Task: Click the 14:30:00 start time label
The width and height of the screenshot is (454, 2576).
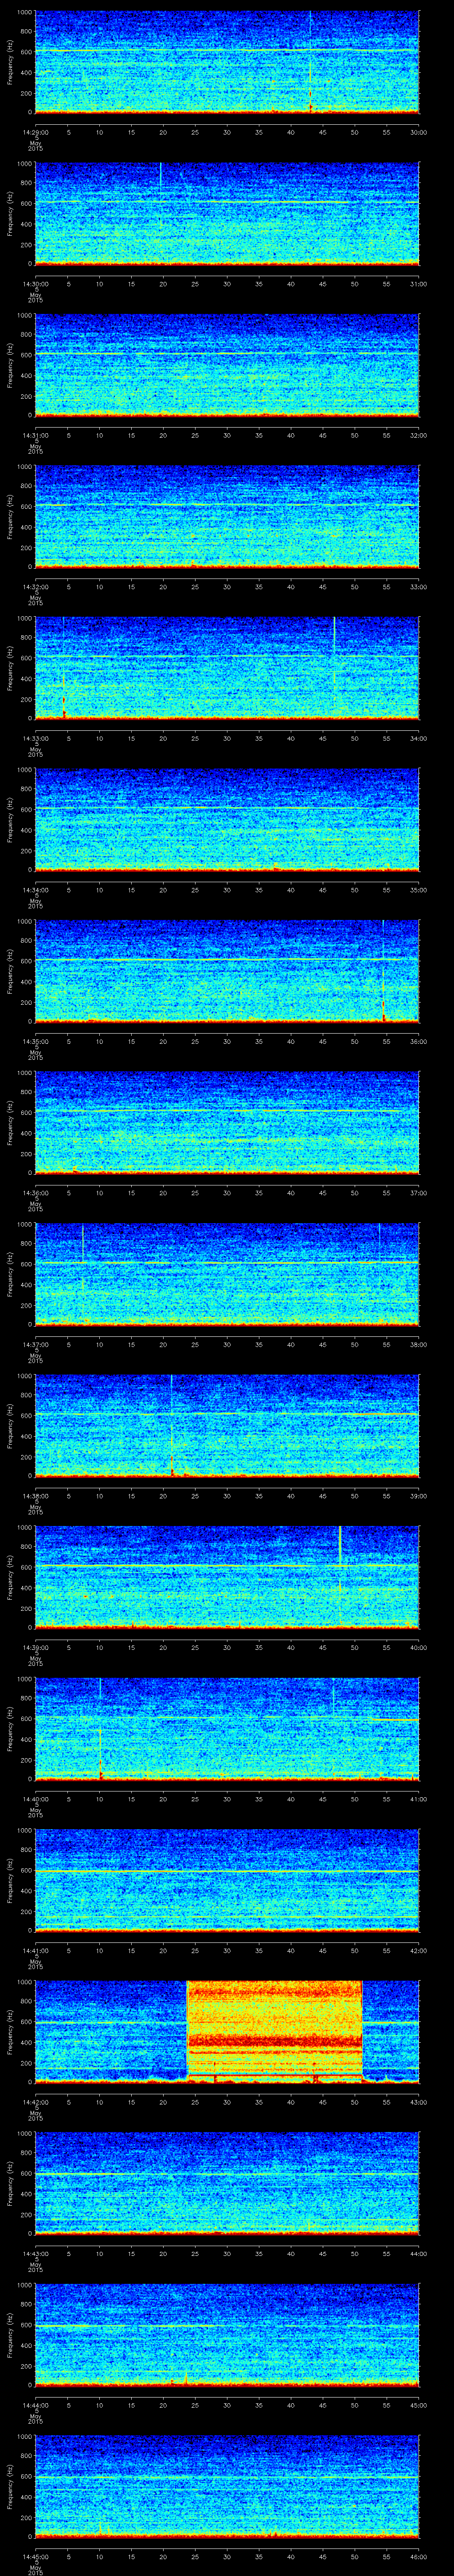Action: (x=35, y=284)
